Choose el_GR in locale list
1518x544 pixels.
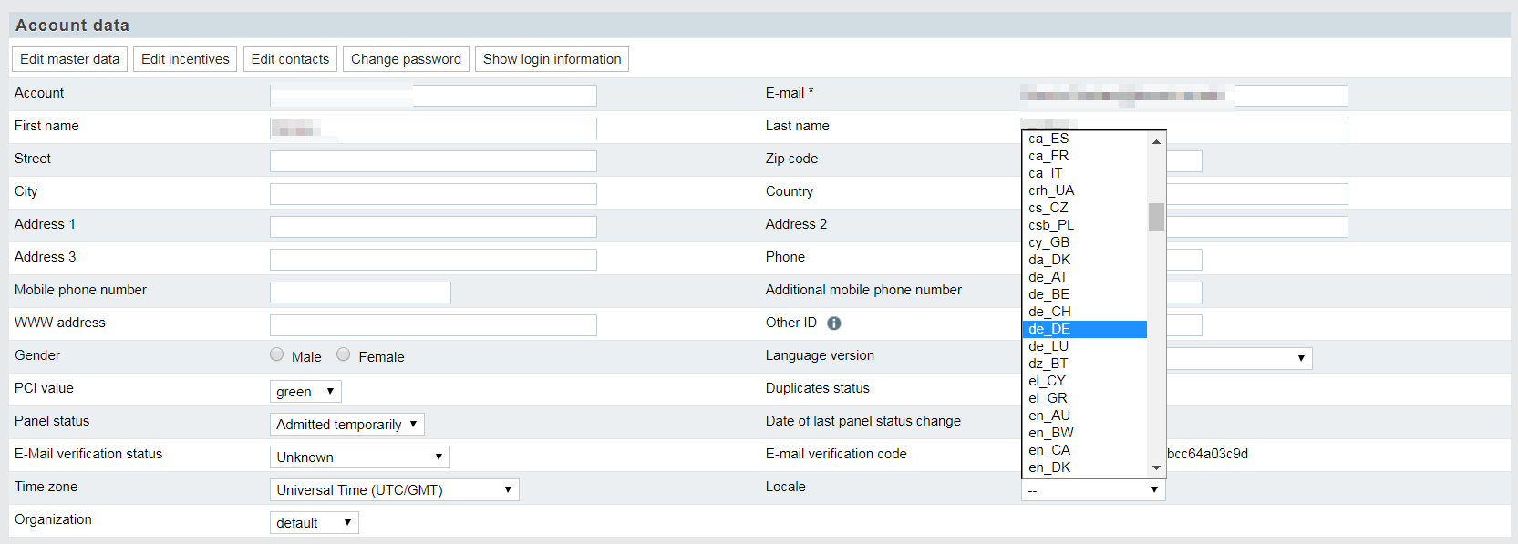click(x=1085, y=398)
